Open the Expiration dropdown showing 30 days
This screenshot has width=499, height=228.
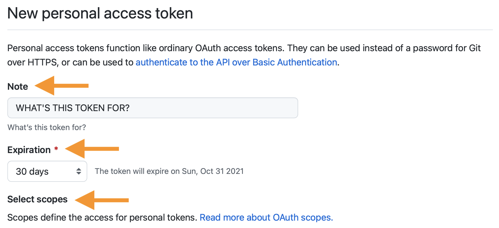[x=47, y=171]
